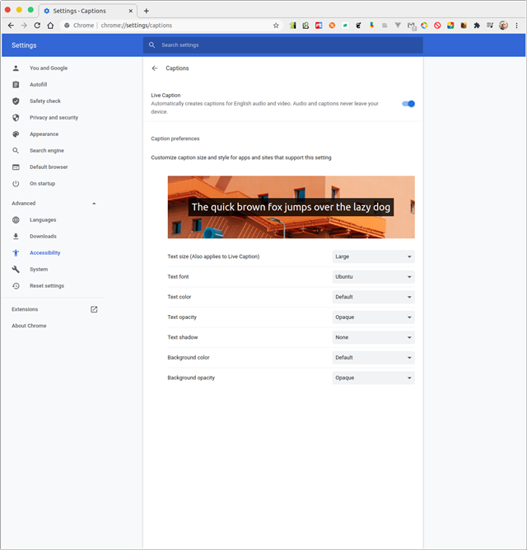Click the red PE extension icon

(319, 26)
